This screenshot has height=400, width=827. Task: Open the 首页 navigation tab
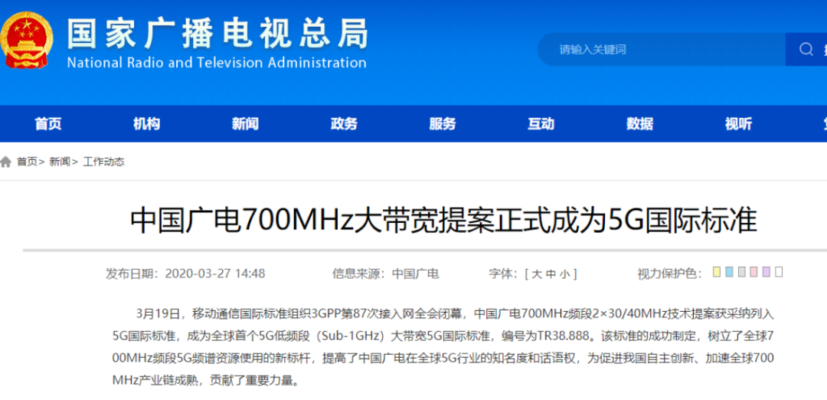48,124
